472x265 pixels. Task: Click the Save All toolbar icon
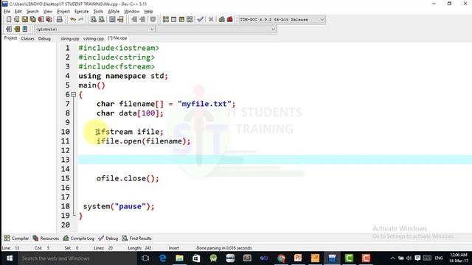[x=32, y=20]
